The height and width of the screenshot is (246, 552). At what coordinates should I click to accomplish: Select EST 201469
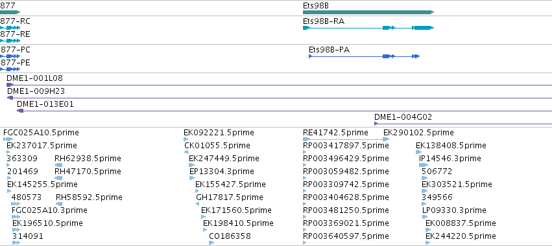pos(22,172)
